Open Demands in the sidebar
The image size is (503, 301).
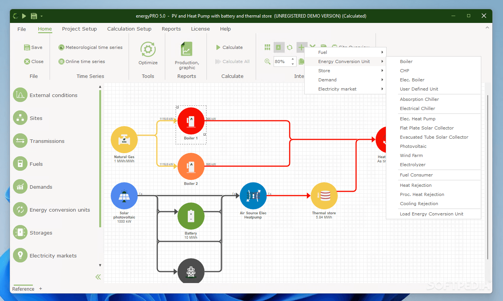pos(33,187)
